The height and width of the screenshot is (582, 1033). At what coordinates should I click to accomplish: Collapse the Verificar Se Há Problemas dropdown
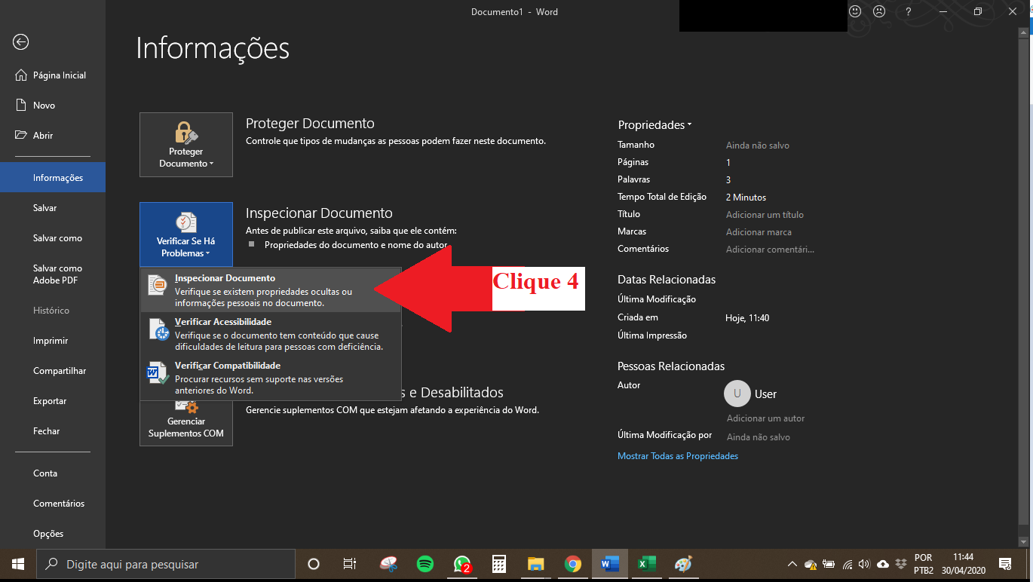click(x=186, y=234)
